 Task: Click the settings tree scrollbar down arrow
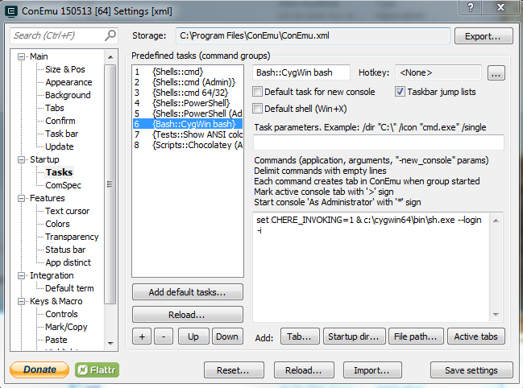110,344
